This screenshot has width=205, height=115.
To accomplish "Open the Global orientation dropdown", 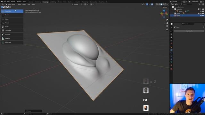I will coord(76,4).
